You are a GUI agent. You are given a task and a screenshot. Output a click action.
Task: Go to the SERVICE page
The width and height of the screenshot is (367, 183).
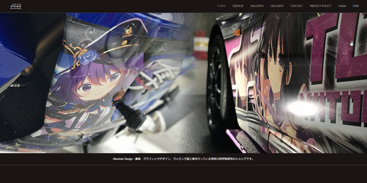[x=238, y=6]
